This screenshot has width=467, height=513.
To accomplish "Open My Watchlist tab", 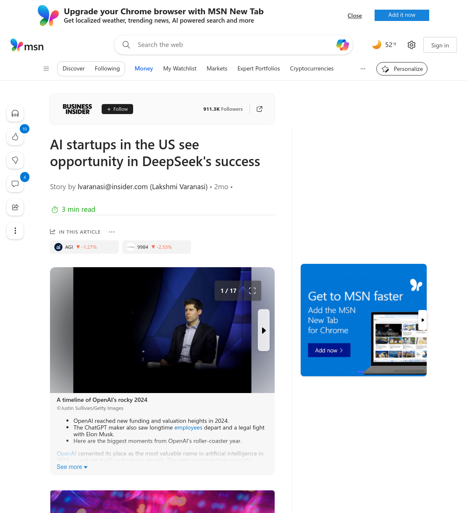I will point(180,68).
